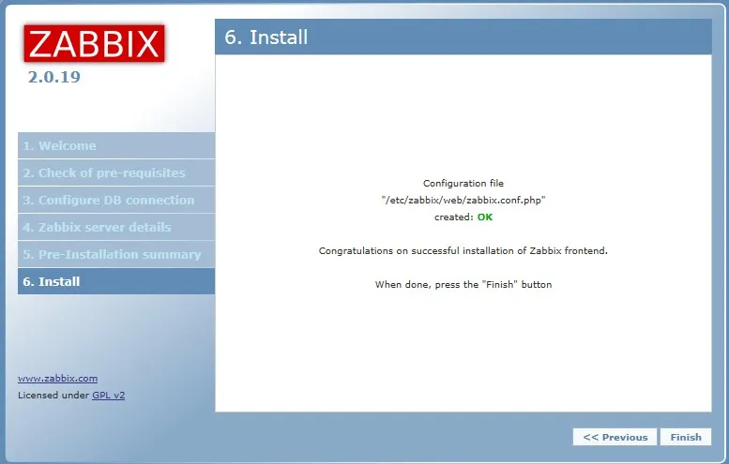Screen dimensions: 729x464
Task: Select '2. Check of pre-requisites' step
Action: [x=116, y=172]
